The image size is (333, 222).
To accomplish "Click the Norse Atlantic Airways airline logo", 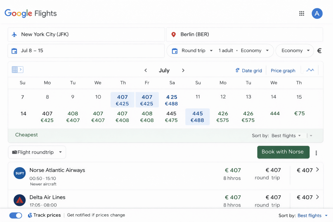I will coord(20,173).
